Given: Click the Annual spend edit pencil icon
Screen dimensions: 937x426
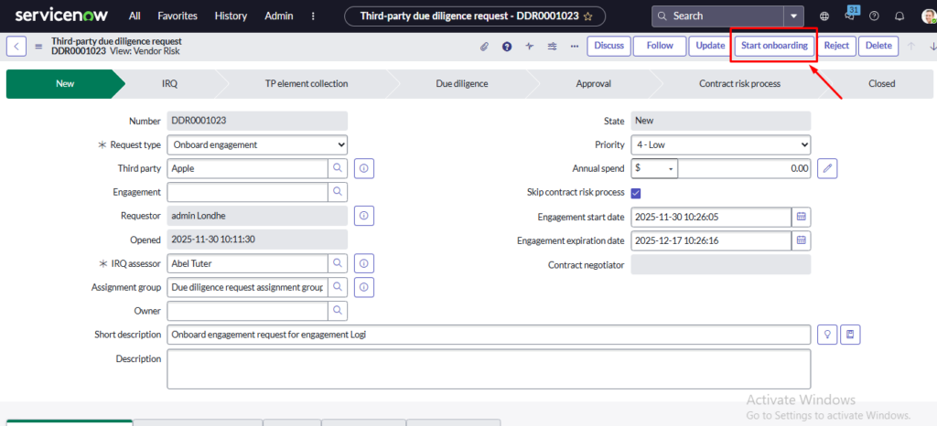Looking at the screenshot, I should pyautogui.click(x=826, y=168).
